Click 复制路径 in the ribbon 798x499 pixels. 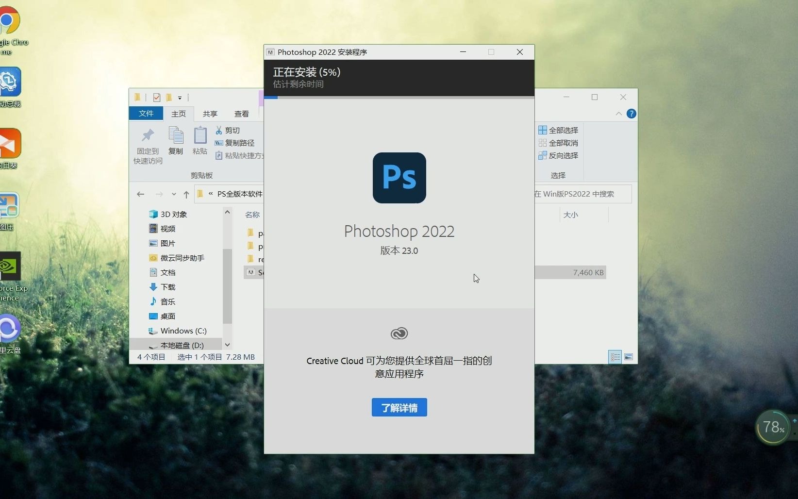tap(234, 143)
